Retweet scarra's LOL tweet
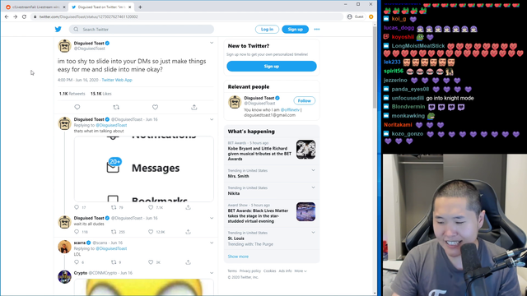527x296 pixels. [x=114, y=262]
